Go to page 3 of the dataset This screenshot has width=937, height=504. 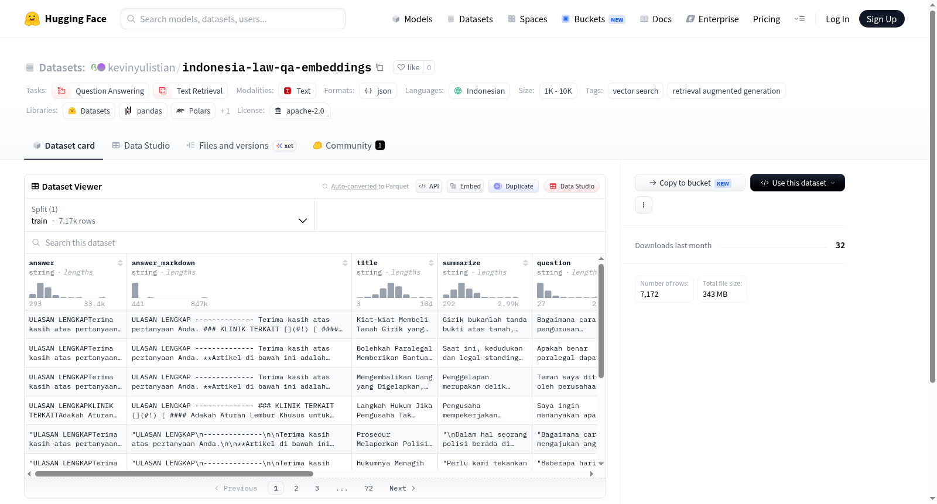click(x=317, y=488)
